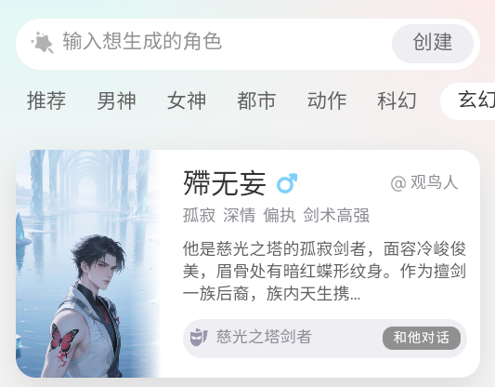Open the 科幻 tab
This screenshot has width=495, height=387.
[397, 100]
